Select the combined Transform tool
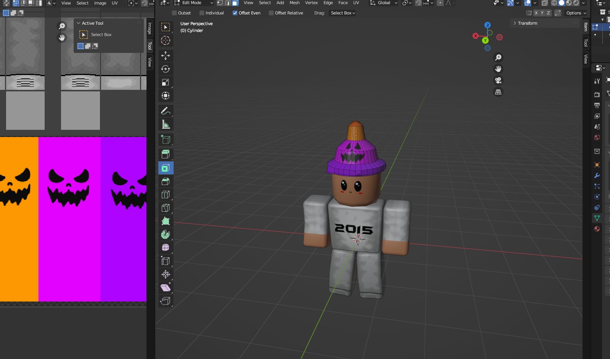 point(166,96)
